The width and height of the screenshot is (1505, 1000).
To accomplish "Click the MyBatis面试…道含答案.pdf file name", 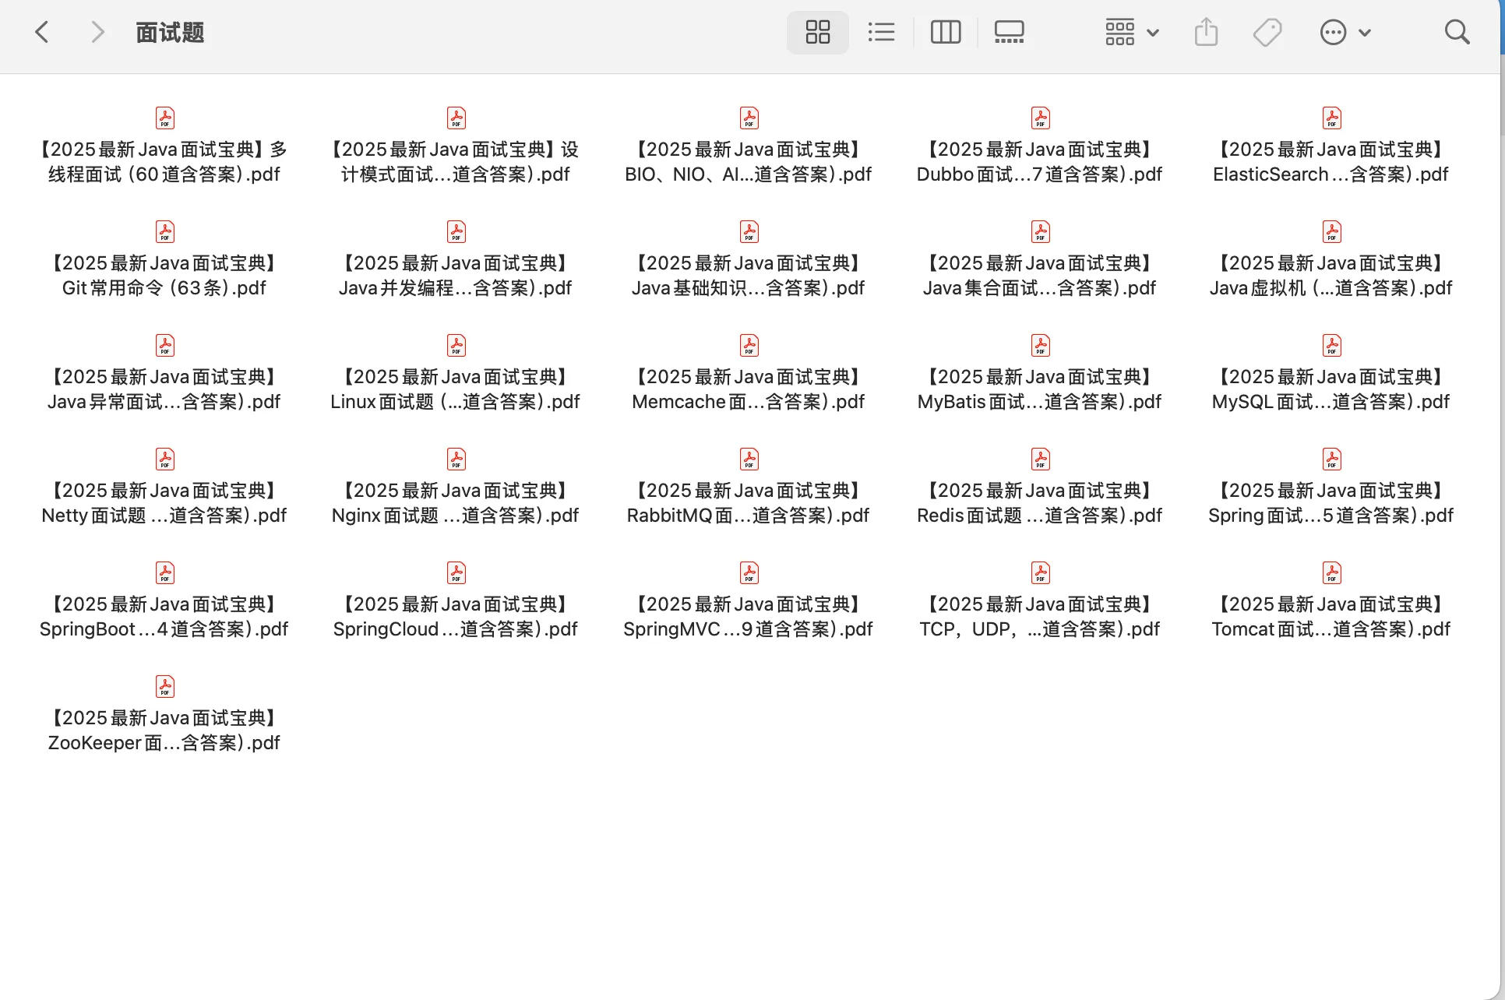I will click(1040, 389).
